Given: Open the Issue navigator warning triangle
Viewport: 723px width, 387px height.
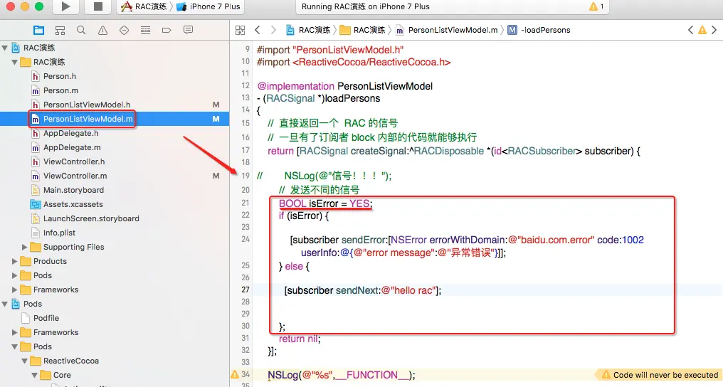Looking at the screenshot, I should [x=102, y=31].
